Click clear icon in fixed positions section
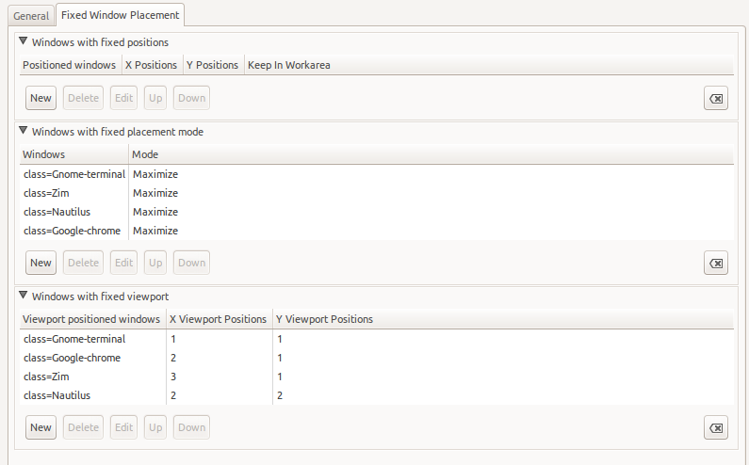 click(715, 99)
